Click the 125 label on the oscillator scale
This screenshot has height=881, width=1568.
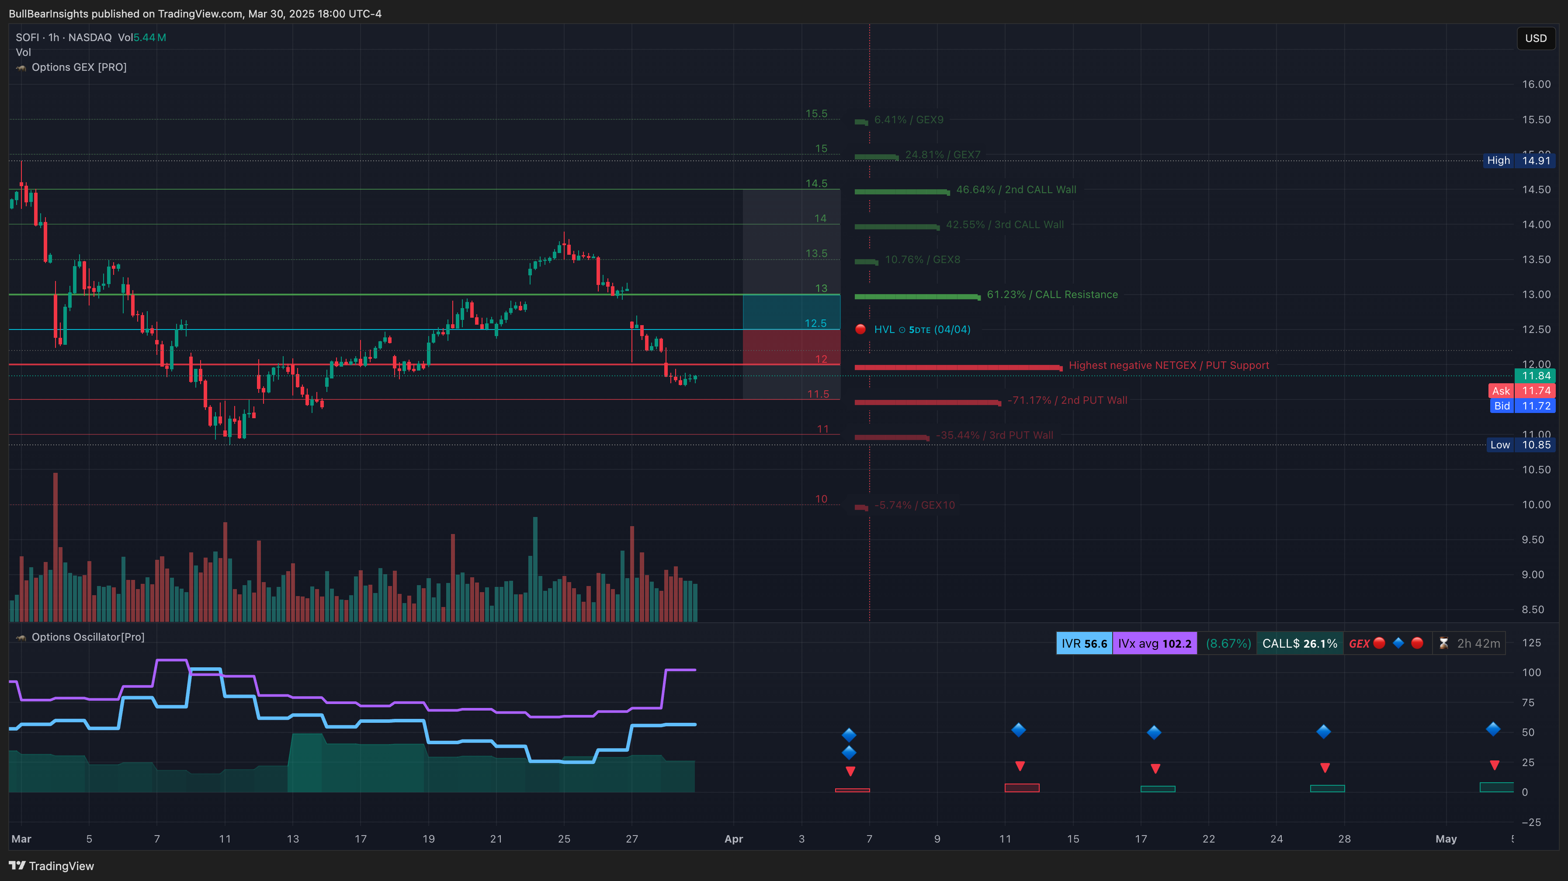coord(1531,643)
